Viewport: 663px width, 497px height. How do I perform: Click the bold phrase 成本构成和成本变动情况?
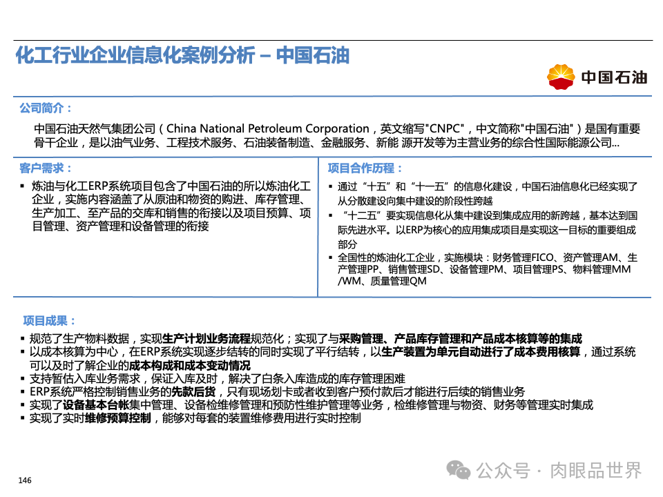coord(190,366)
